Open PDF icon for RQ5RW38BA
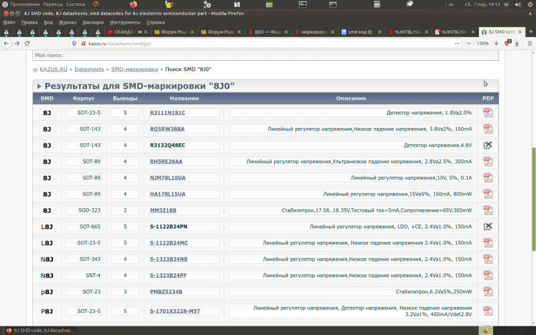This screenshot has width=536, height=335. click(x=488, y=129)
